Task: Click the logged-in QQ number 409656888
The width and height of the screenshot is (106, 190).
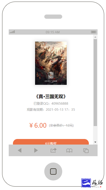Action: [60, 104]
